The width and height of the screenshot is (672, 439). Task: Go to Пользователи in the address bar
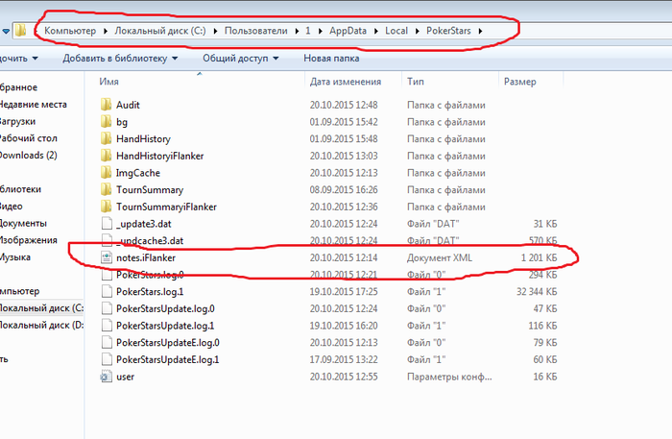pyautogui.click(x=256, y=31)
